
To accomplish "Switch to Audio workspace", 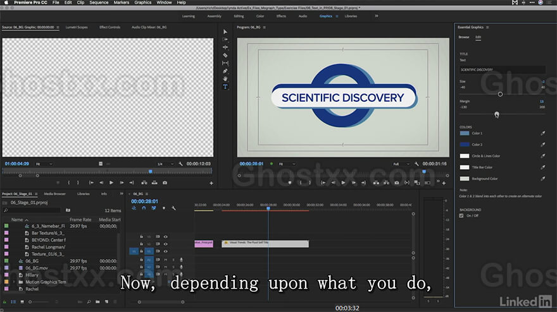I will coord(303,16).
